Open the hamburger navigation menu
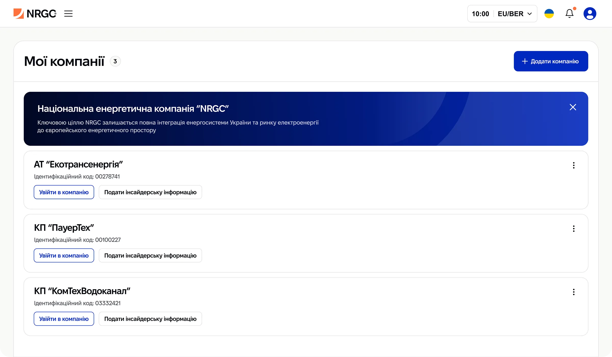The image size is (612, 357). (x=68, y=14)
